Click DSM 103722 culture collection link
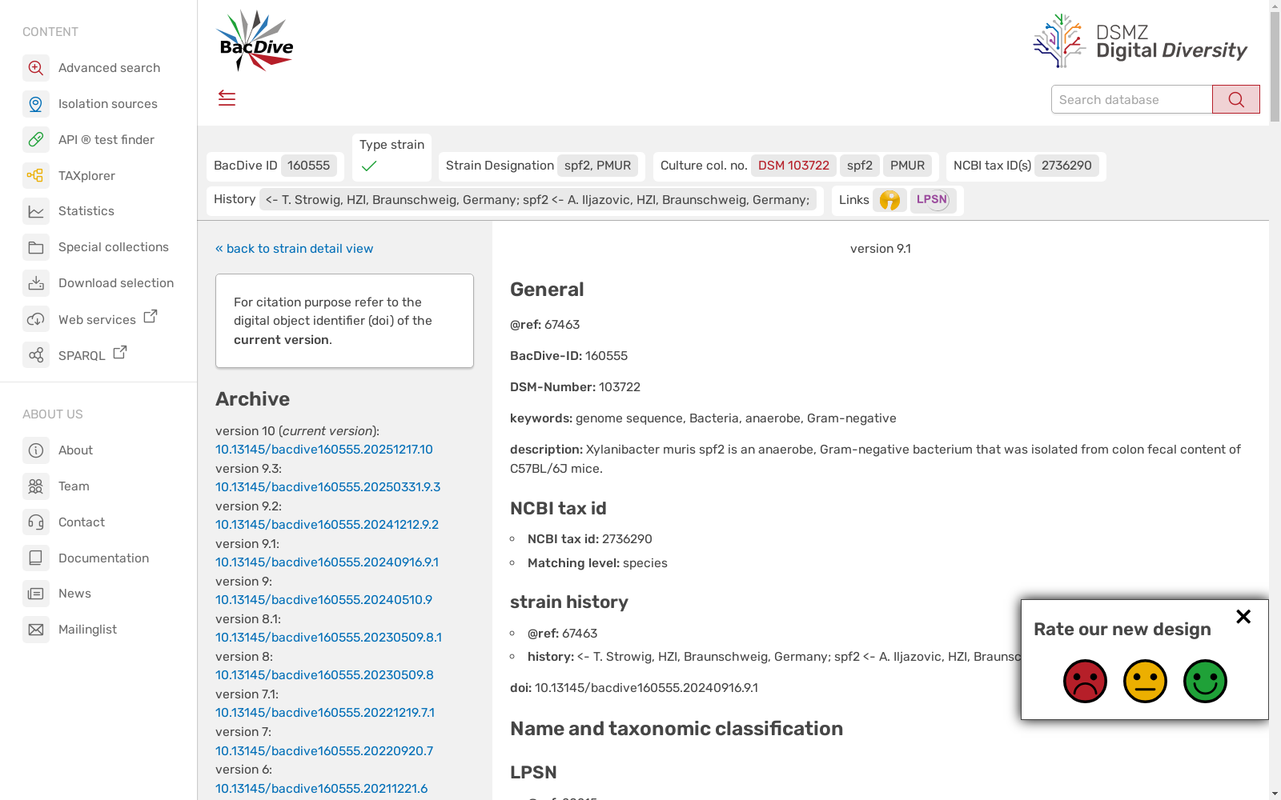 [x=793, y=166]
